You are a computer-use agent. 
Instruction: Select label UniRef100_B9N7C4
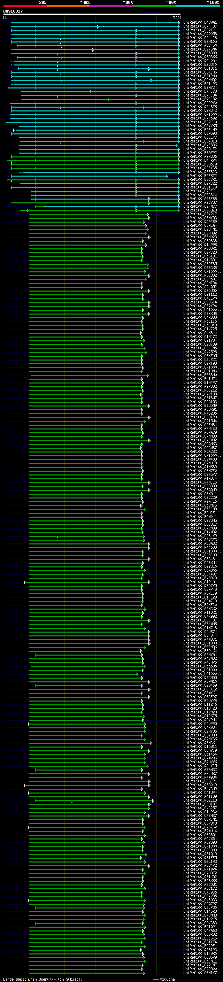200,88
